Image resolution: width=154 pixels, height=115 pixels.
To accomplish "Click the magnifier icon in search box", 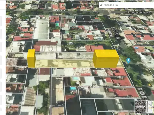I will coord(101,5).
